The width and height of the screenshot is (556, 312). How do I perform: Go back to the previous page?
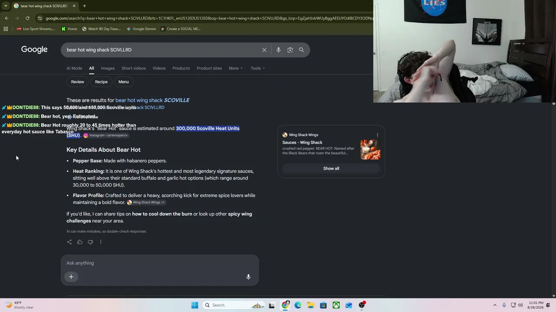[x=7, y=18]
